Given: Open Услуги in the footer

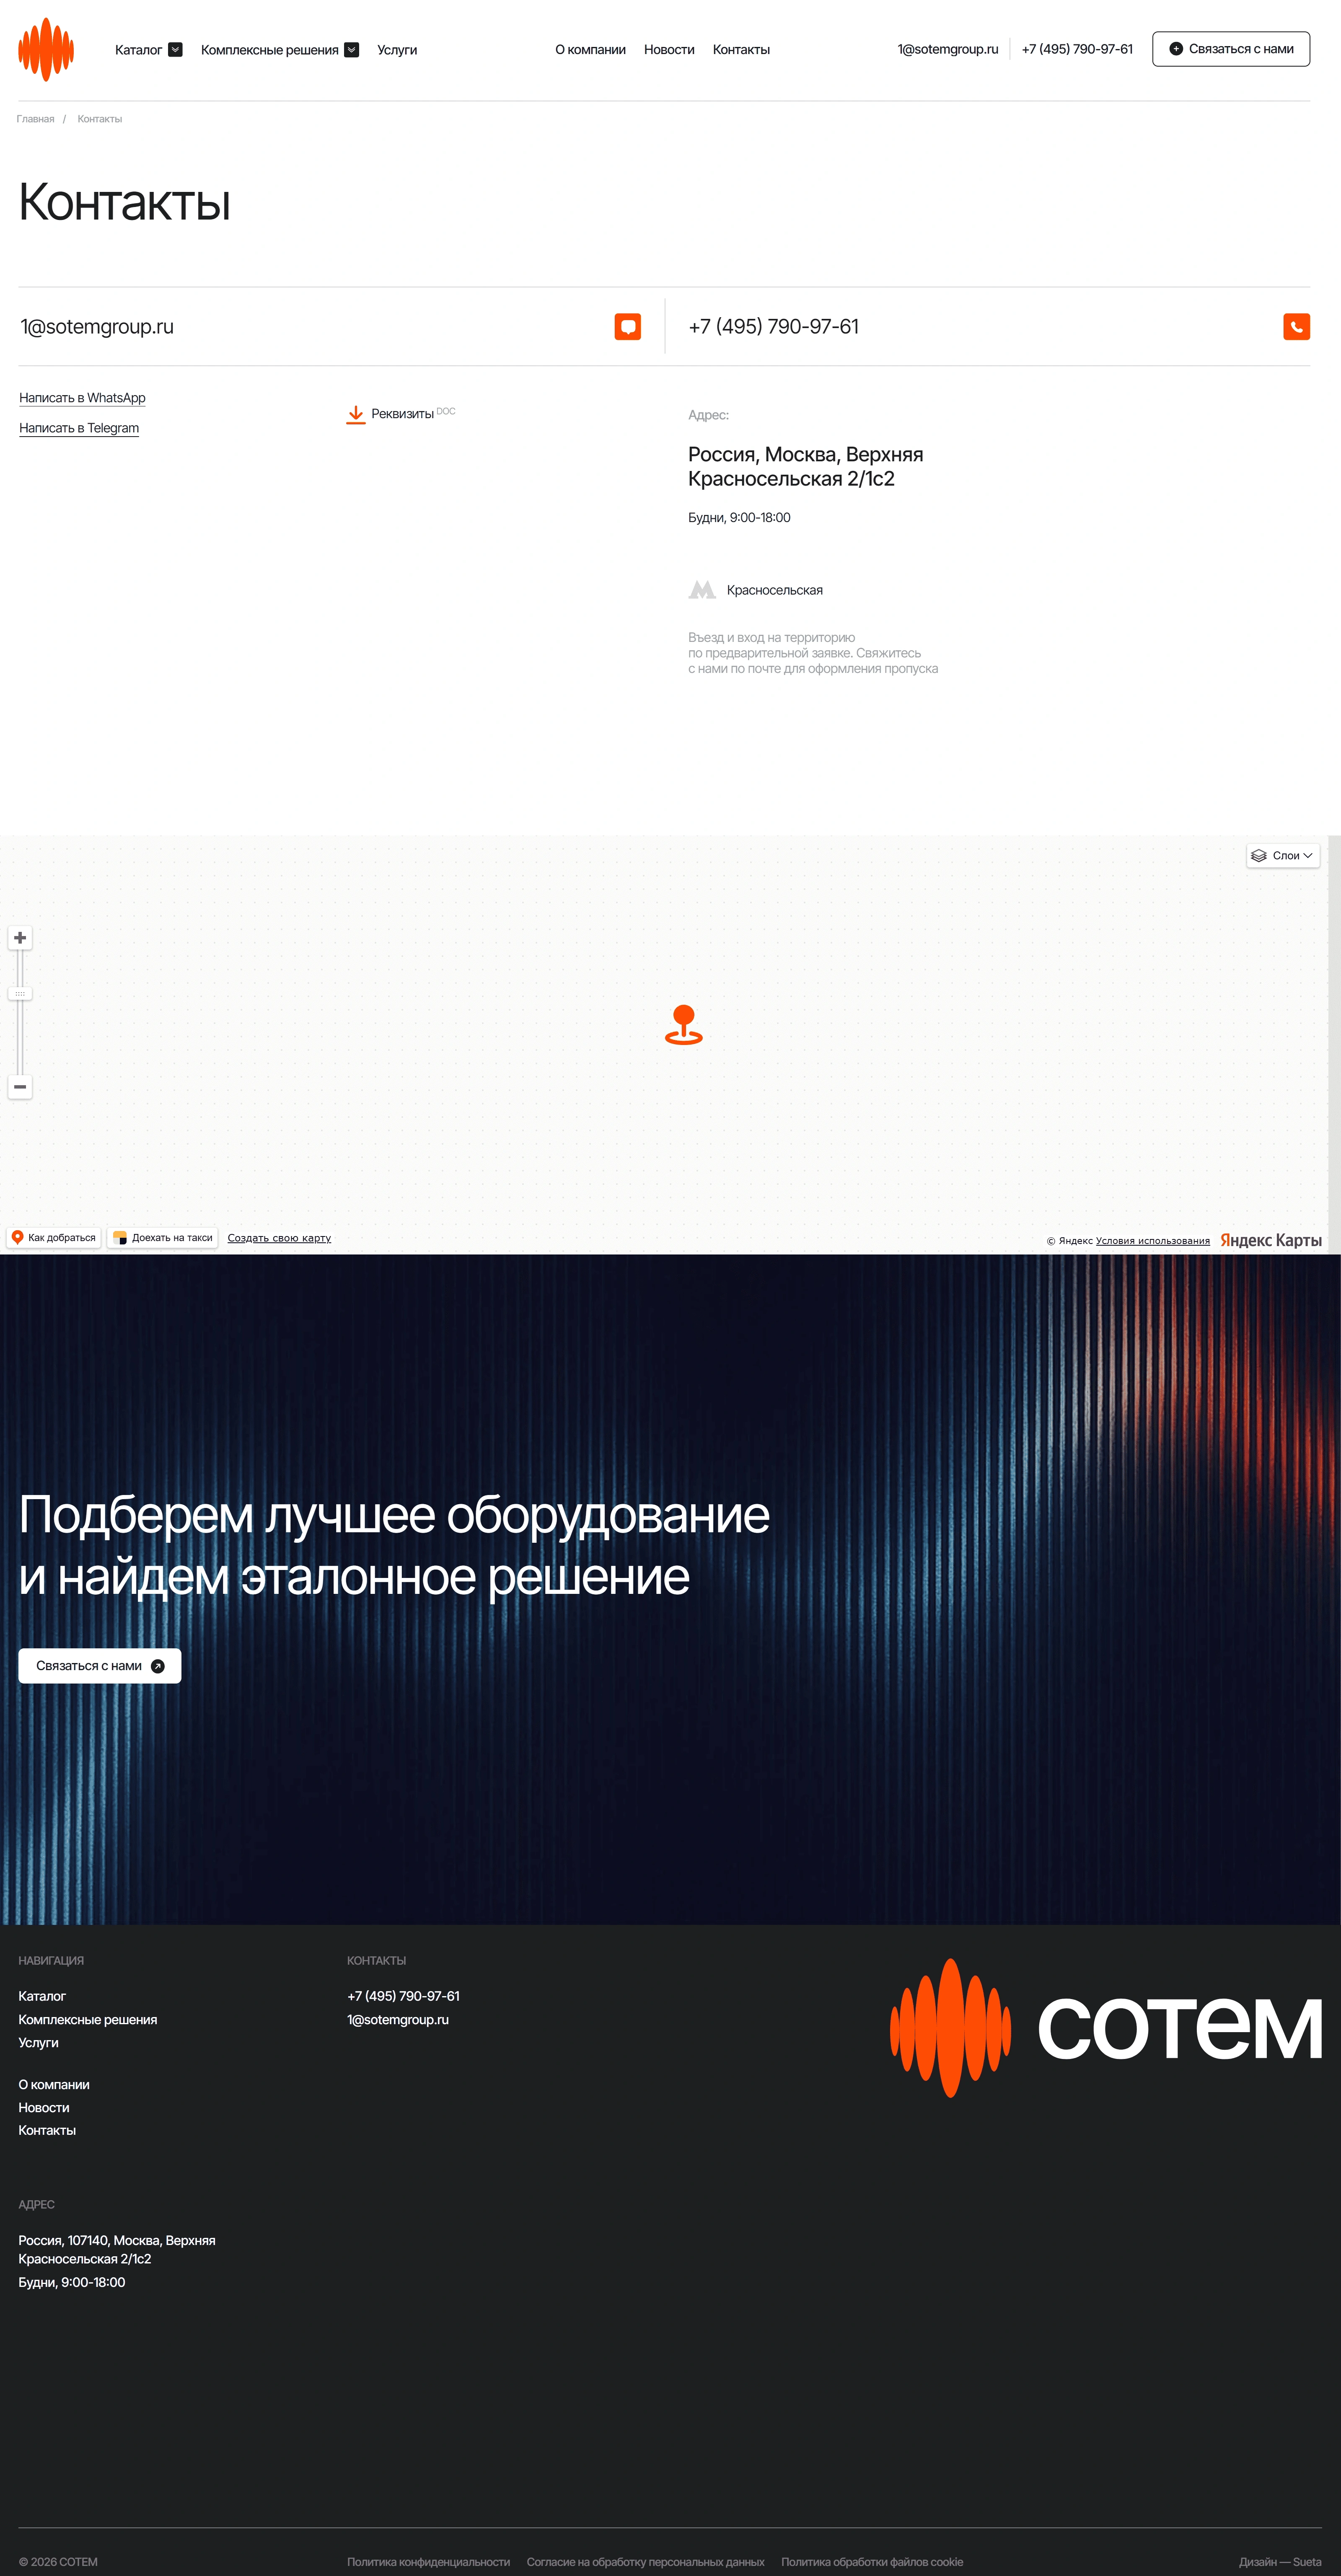Looking at the screenshot, I should click(x=38, y=2043).
